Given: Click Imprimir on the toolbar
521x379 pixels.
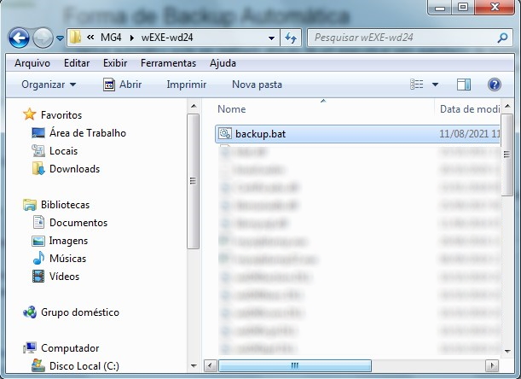Looking at the screenshot, I should coord(187,85).
